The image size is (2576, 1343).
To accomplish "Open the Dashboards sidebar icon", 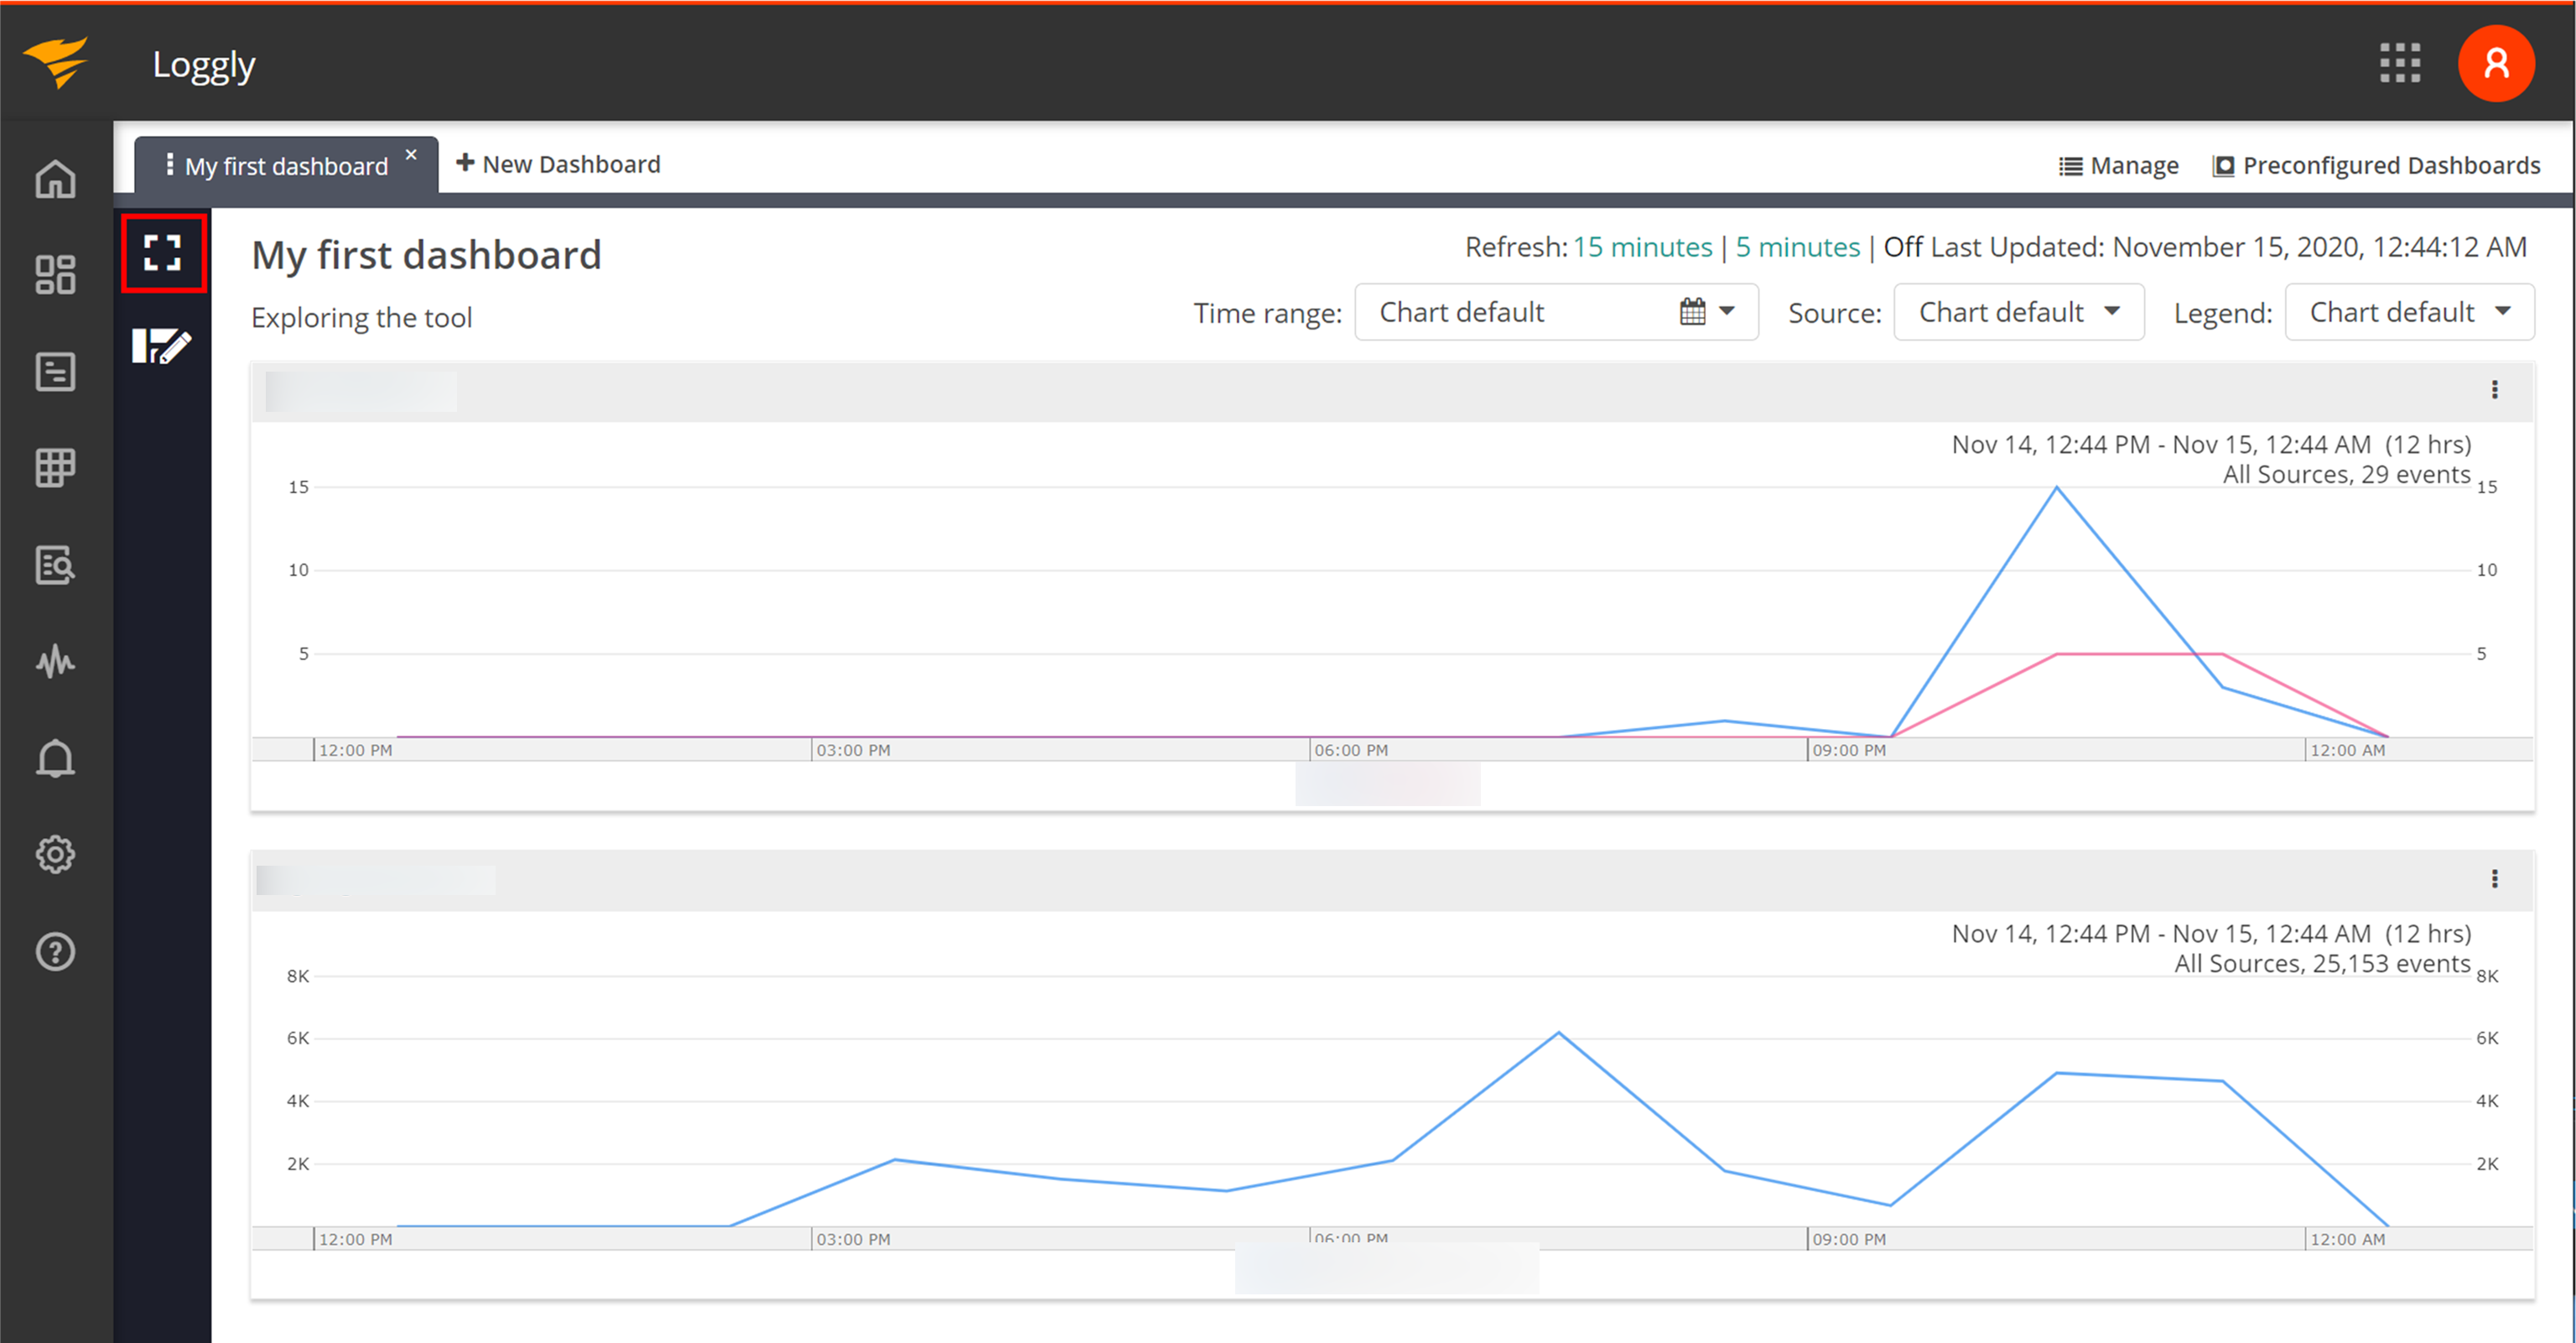I will [55, 274].
